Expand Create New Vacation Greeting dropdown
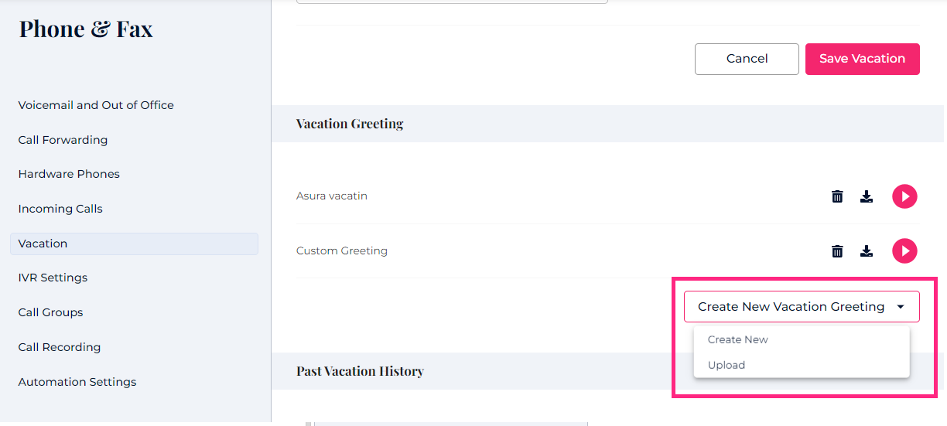The image size is (947, 426). pyautogui.click(x=802, y=307)
